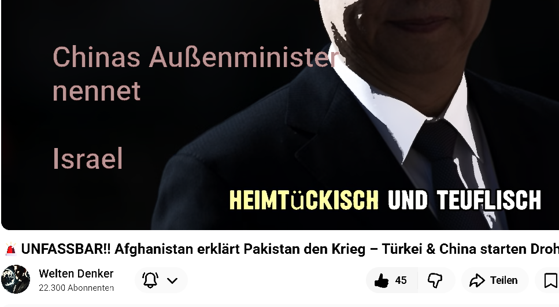559x307 pixels.
Task: Click the share arrow icon
Action: pyautogui.click(x=477, y=280)
